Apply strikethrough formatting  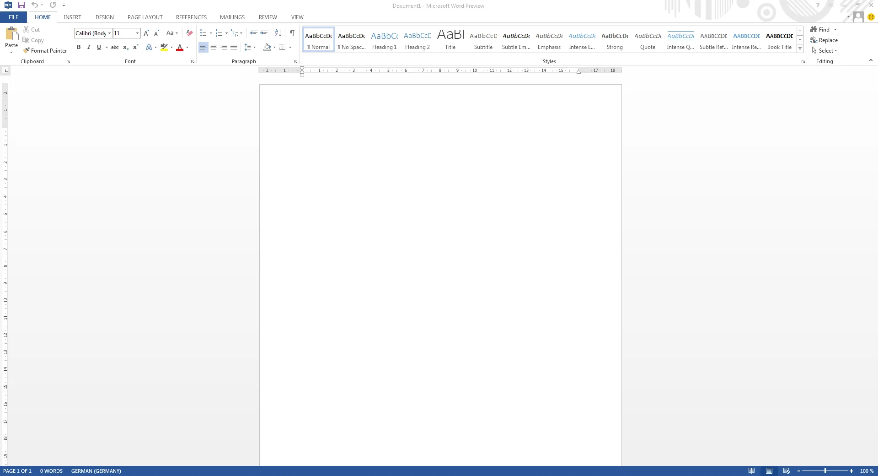(114, 47)
